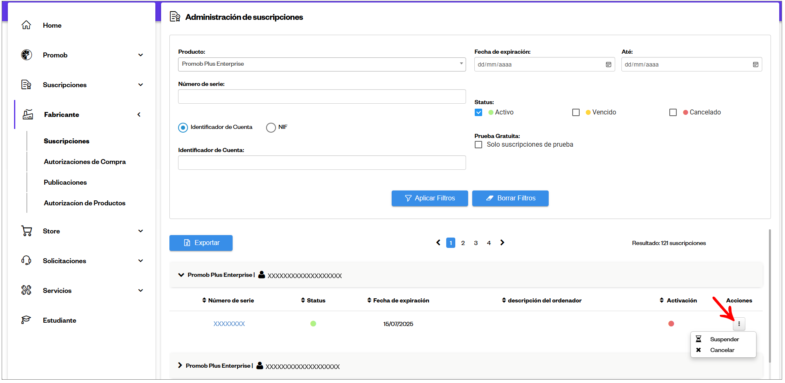The width and height of the screenshot is (785, 383).
Task: Expand the Servicios sidebar chevron
Action: coord(140,290)
